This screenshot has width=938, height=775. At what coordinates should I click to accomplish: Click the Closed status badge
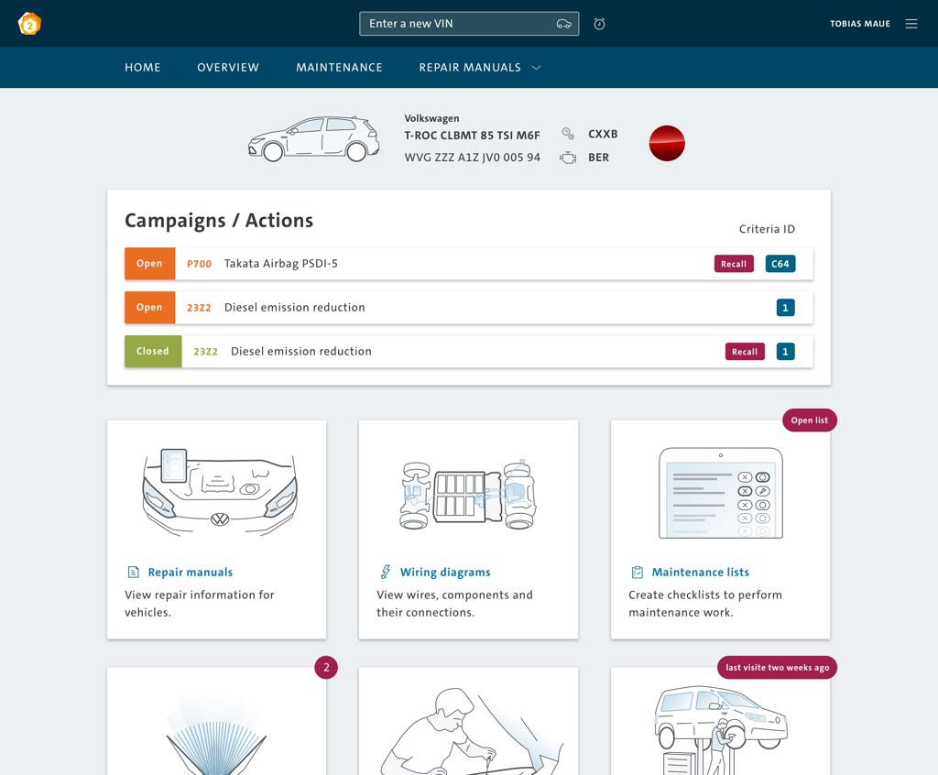(x=153, y=351)
